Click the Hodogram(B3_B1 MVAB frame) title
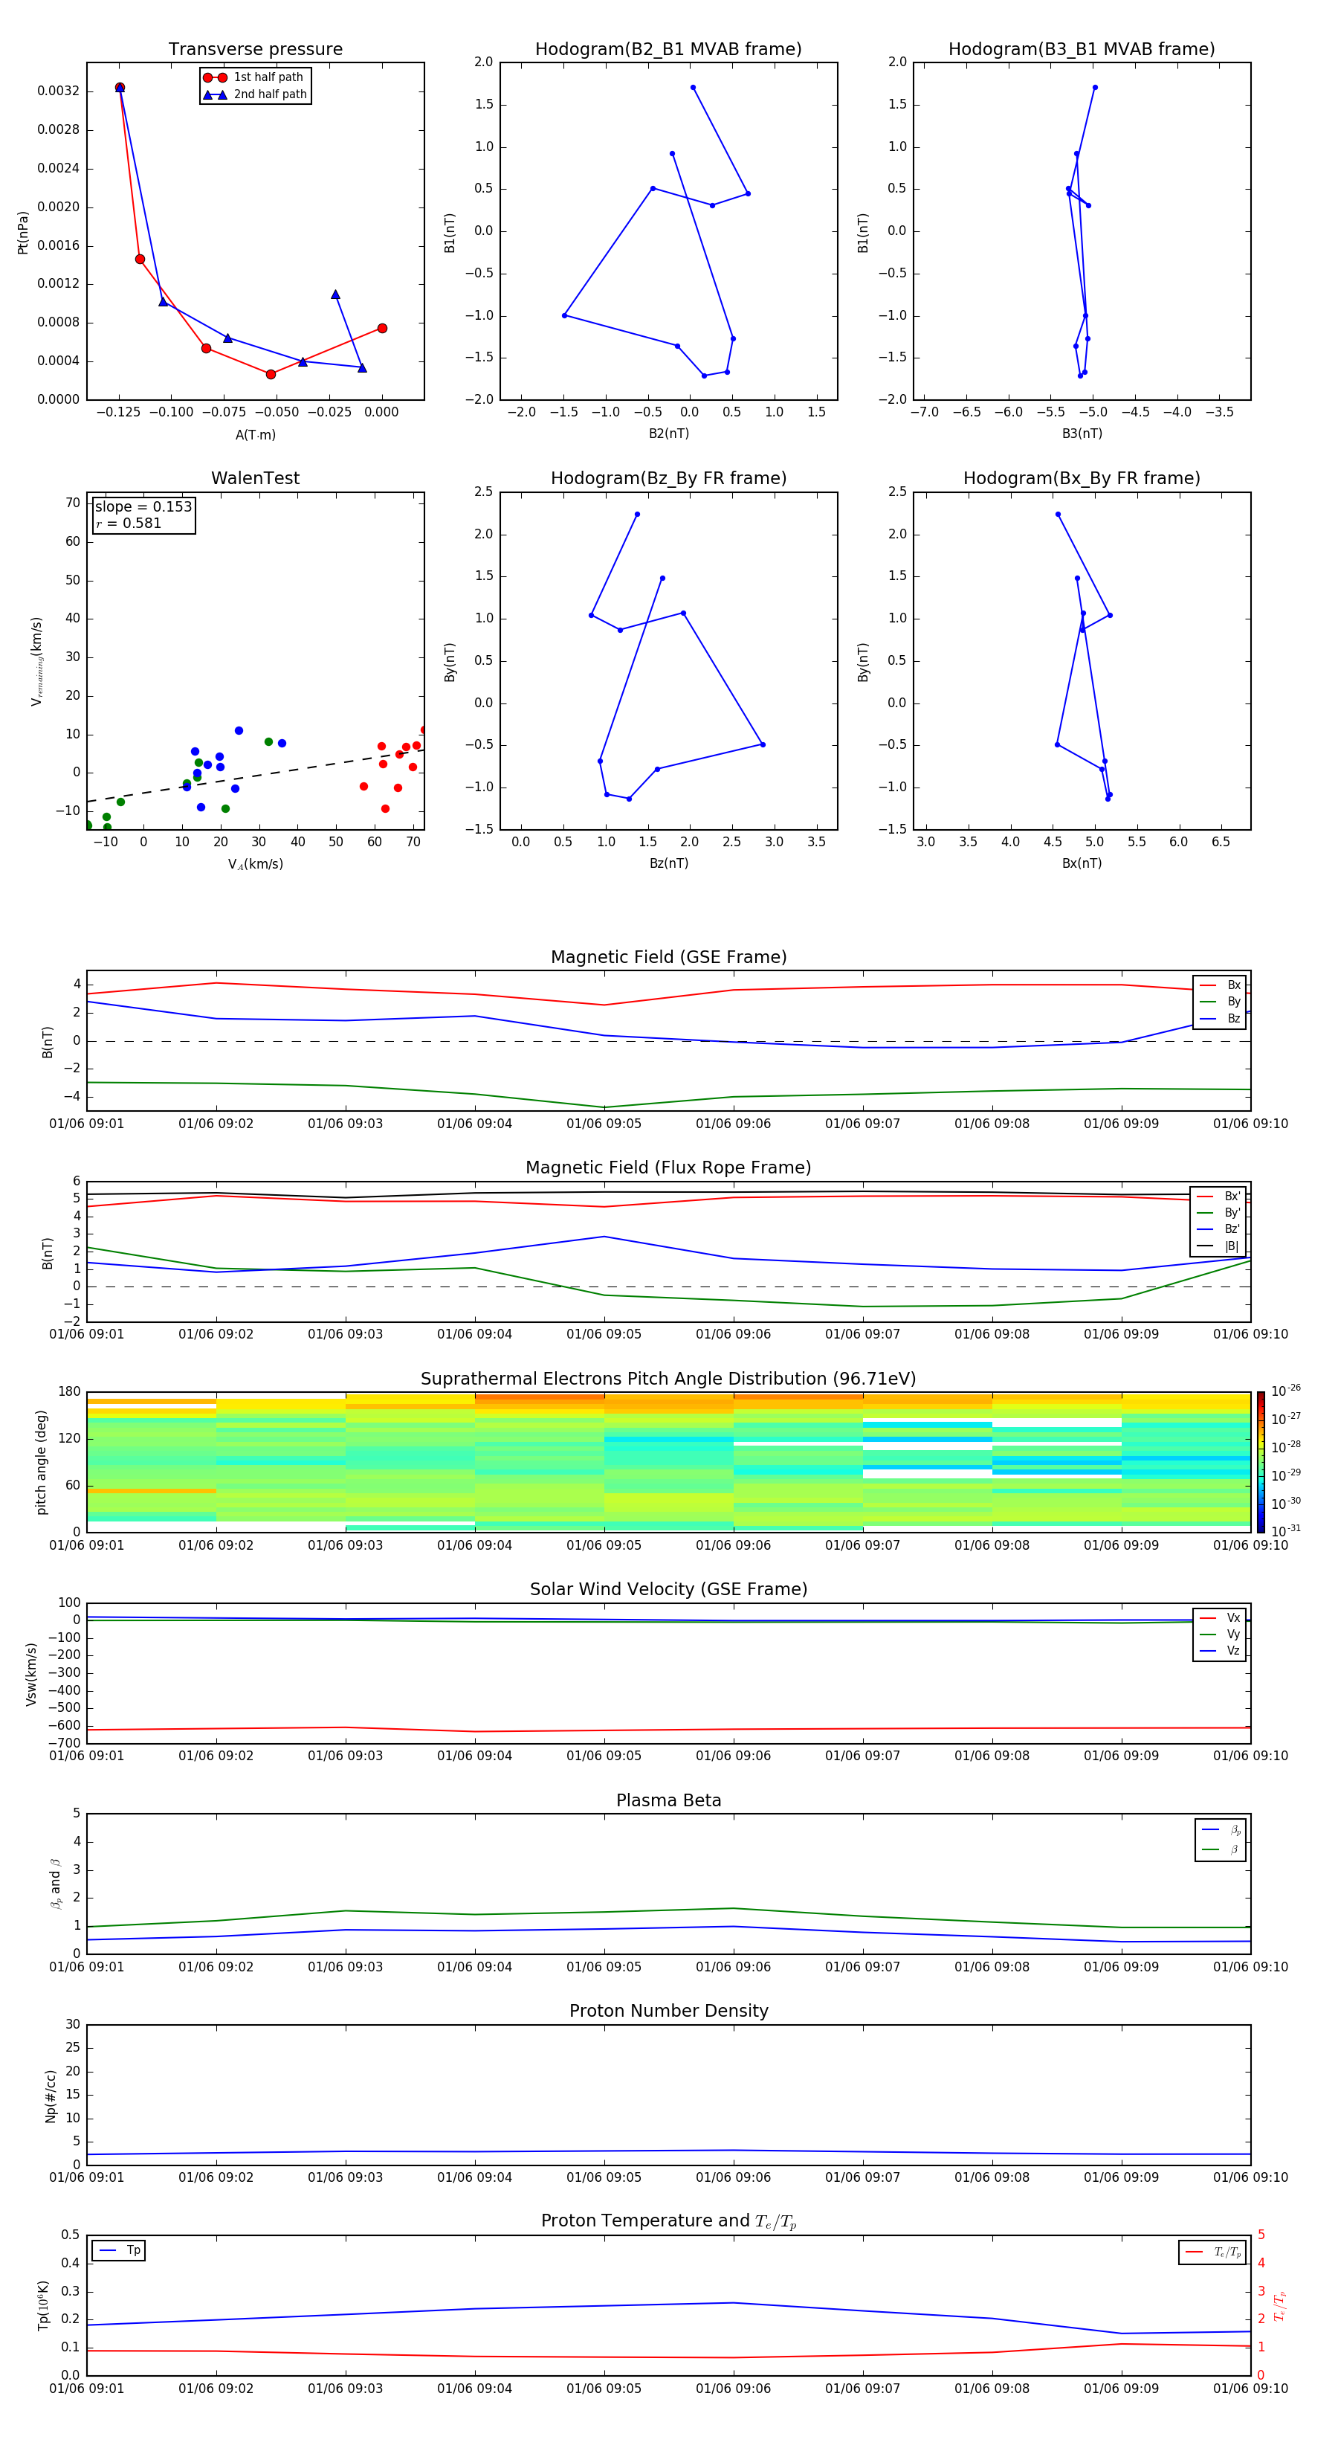 (x=1082, y=50)
